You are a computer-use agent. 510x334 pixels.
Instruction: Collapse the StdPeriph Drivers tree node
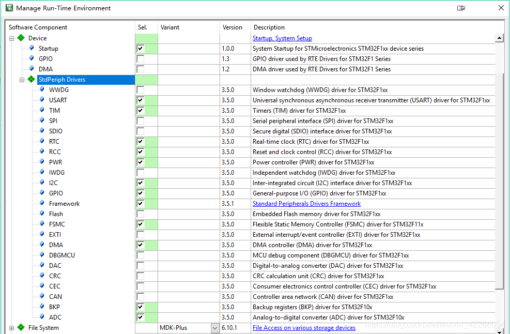click(x=22, y=80)
